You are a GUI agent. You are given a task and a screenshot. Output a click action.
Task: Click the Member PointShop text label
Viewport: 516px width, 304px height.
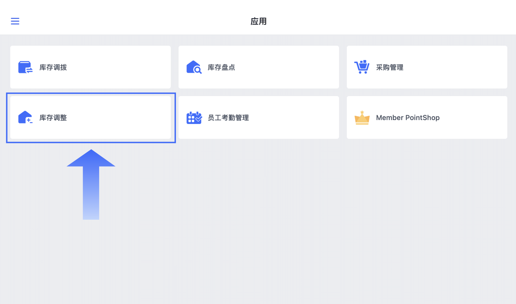point(408,118)
